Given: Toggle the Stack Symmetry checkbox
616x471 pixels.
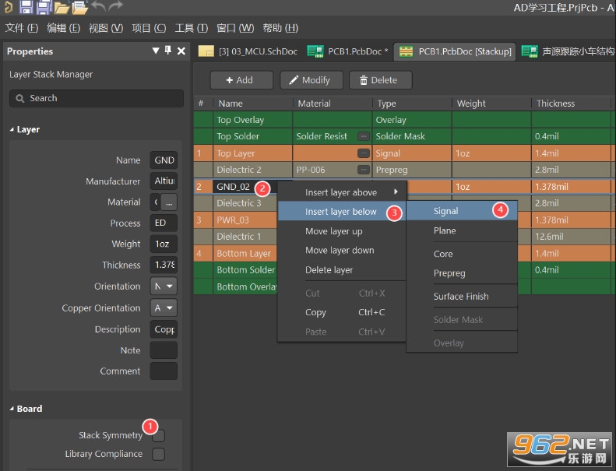Looking at the screenshot, I should 159,436.
